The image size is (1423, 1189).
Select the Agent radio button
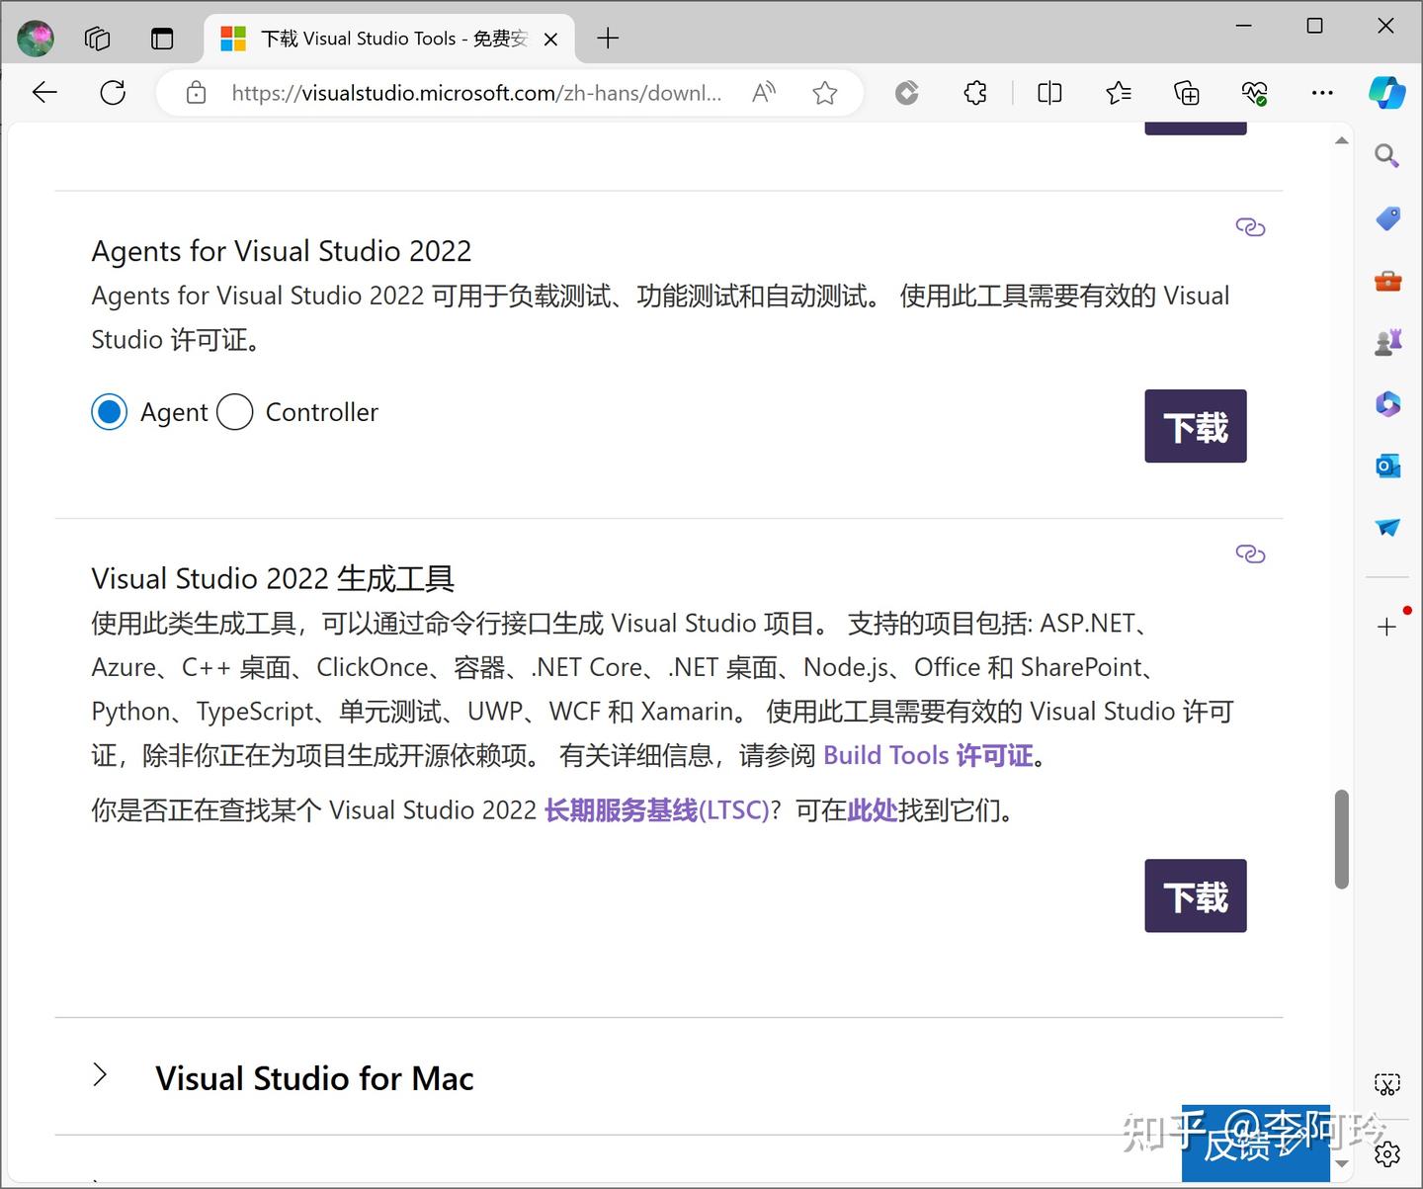coord(109,412)
